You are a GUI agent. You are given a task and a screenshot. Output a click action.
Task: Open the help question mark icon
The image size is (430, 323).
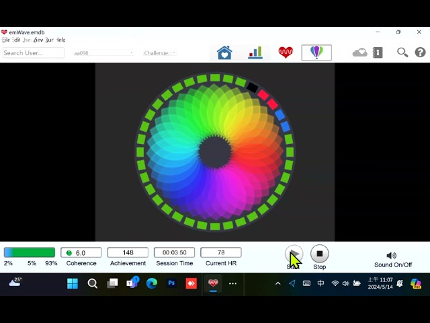pyautogui.click(x=420, y=52)
